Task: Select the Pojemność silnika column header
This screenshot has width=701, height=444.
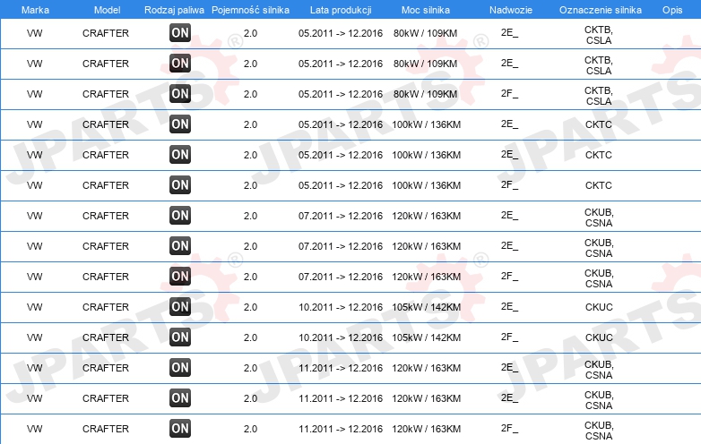Action: (250, 10)
